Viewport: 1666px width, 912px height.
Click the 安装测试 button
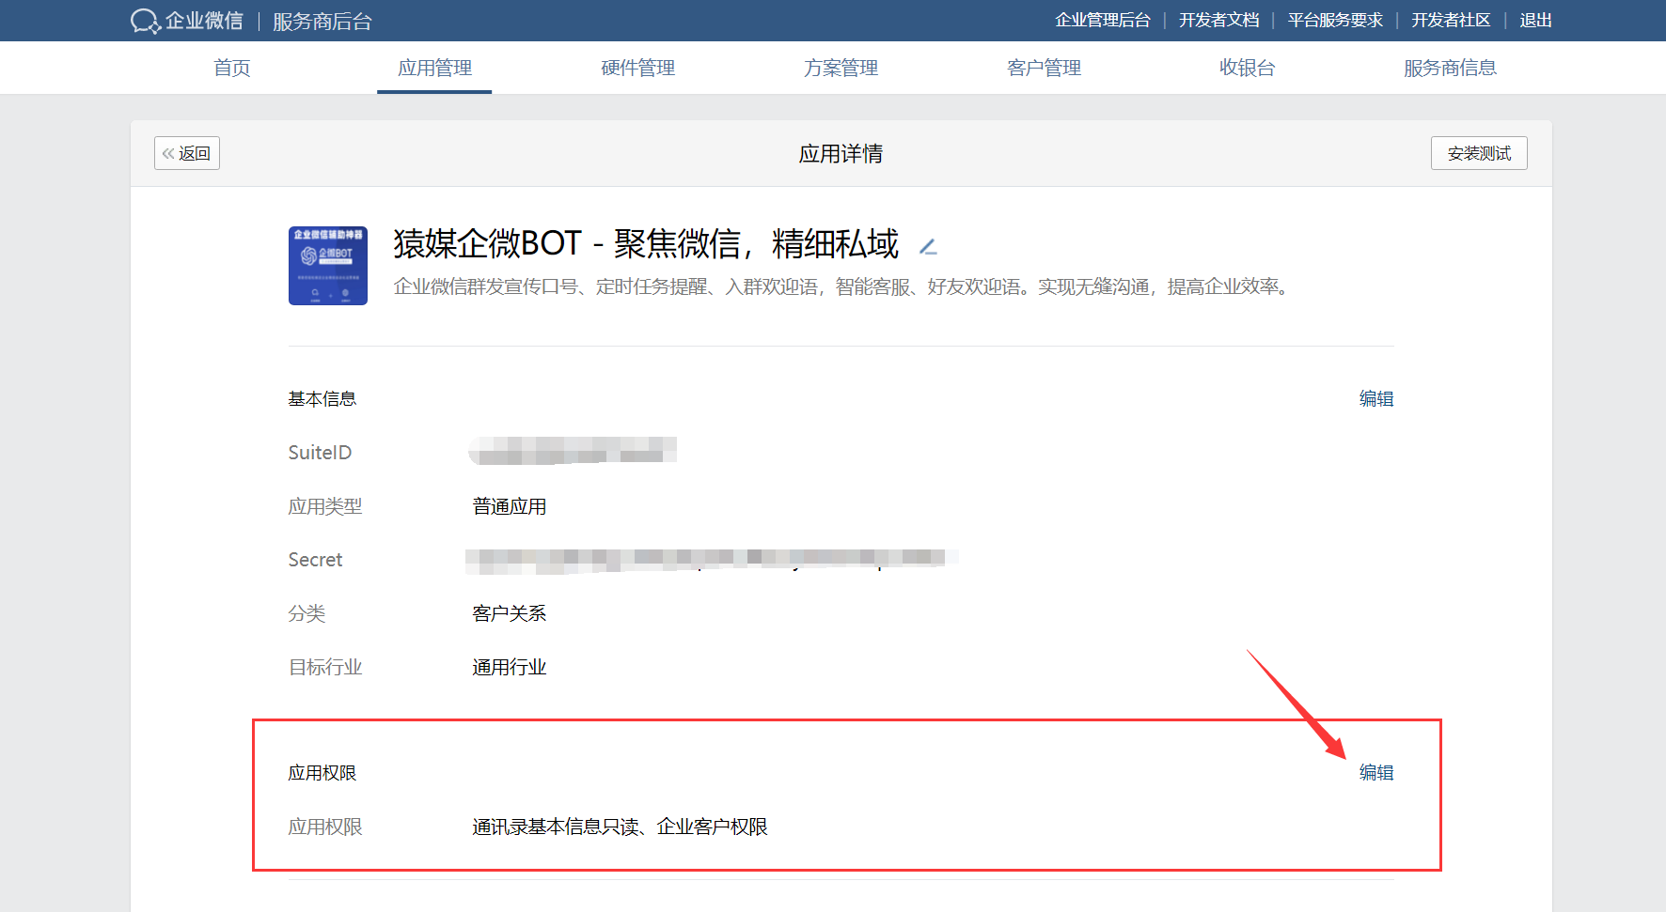(1479, 152)
